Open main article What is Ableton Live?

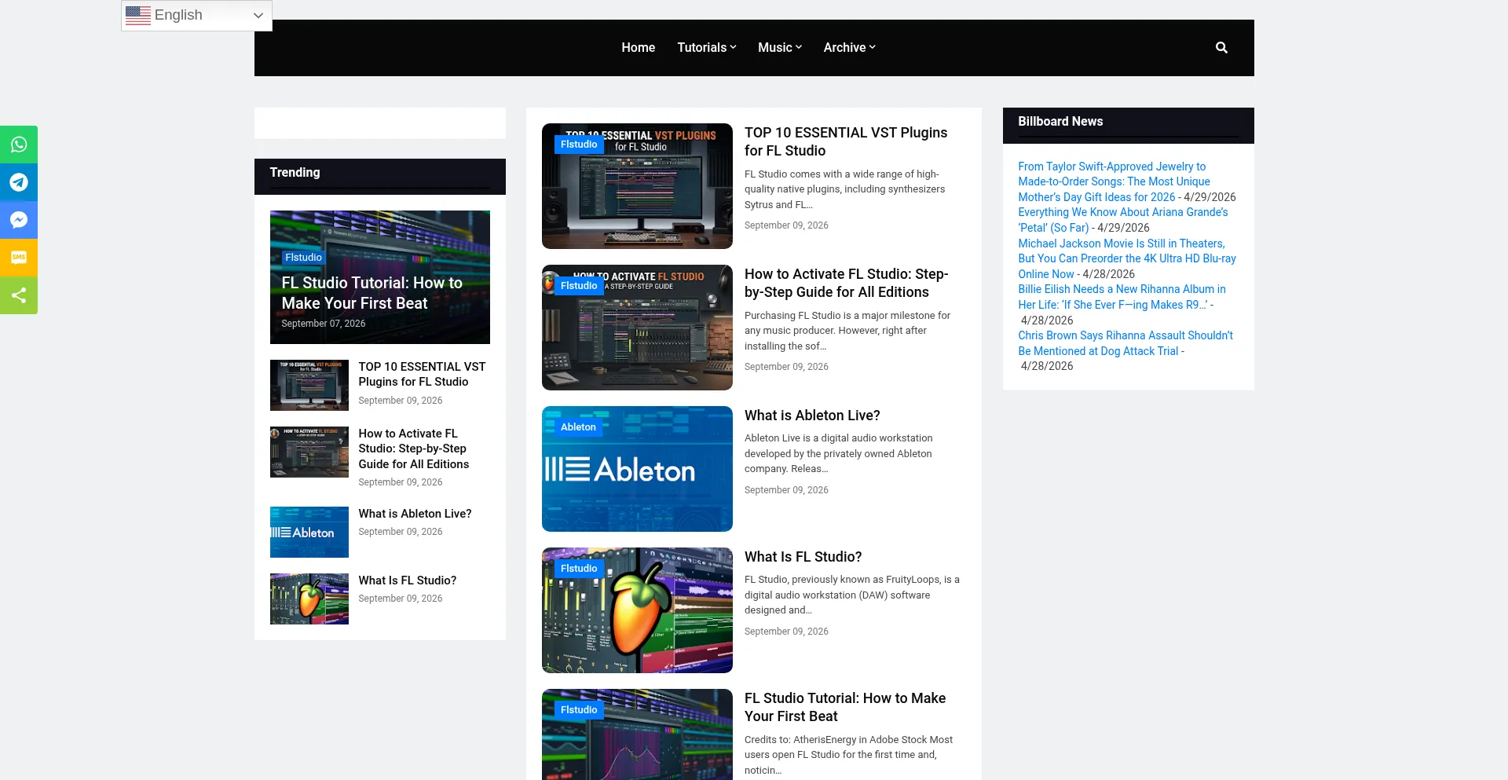point(812,416)
